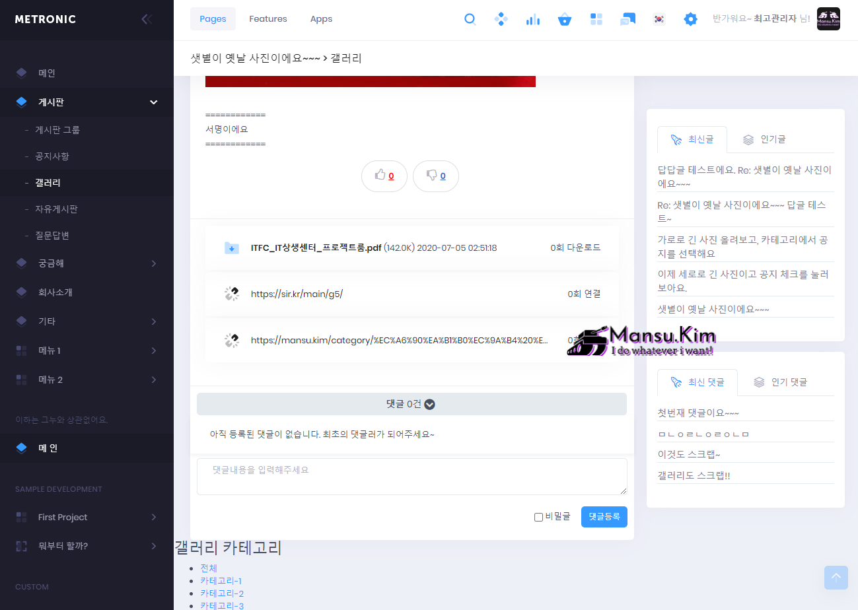The image size is (858, 610).
Task: Open the shopping basket icon
Action: tap(565, 19)
